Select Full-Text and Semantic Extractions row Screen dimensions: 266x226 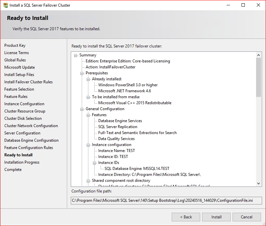137,133
